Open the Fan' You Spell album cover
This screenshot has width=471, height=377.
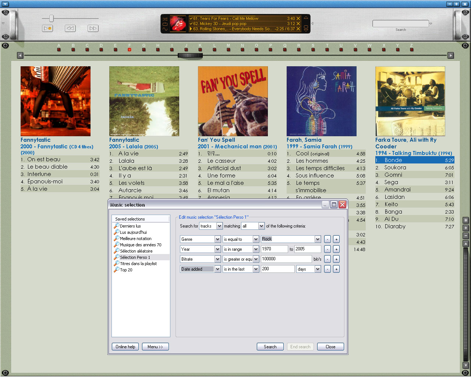pyautogui.click(x=233, y=101)
